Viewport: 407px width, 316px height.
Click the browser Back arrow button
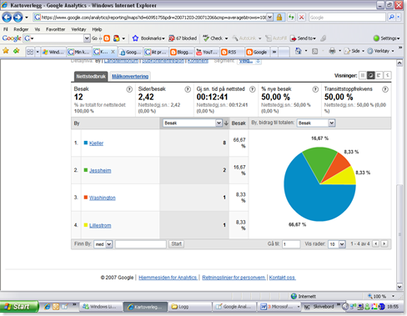(x=7, y=18)
